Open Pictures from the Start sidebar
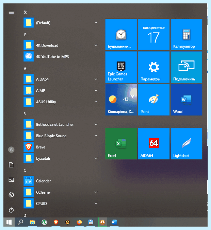Screen dimensions: 211x230 tap(11, 180)
